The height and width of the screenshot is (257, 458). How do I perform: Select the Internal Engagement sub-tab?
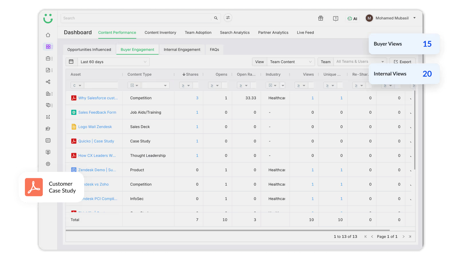(x=182, y=49)
